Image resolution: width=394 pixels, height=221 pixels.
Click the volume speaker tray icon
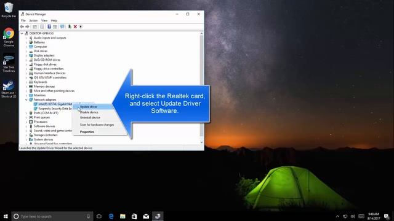tap(353, 216)
